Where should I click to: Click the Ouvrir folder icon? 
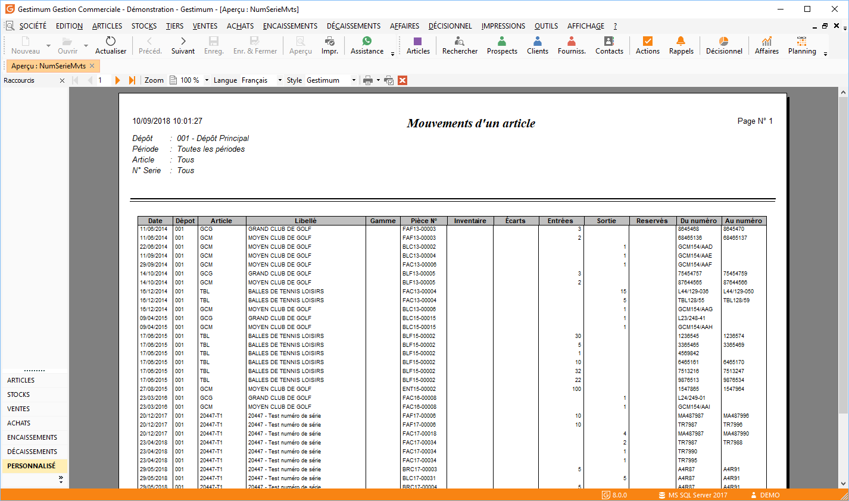67,41
